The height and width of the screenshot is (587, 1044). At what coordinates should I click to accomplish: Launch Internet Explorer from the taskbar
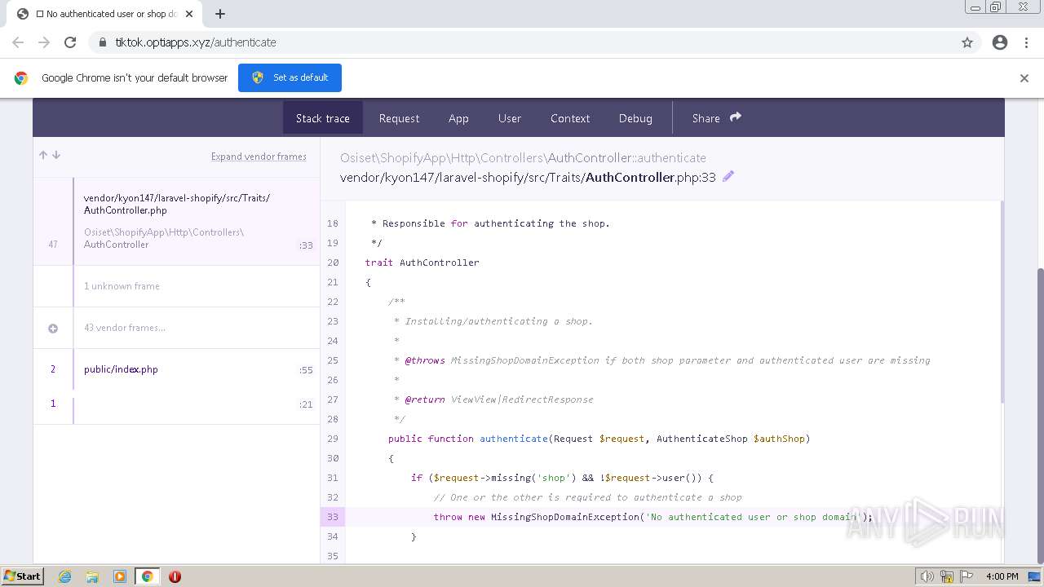coord(64,576)
